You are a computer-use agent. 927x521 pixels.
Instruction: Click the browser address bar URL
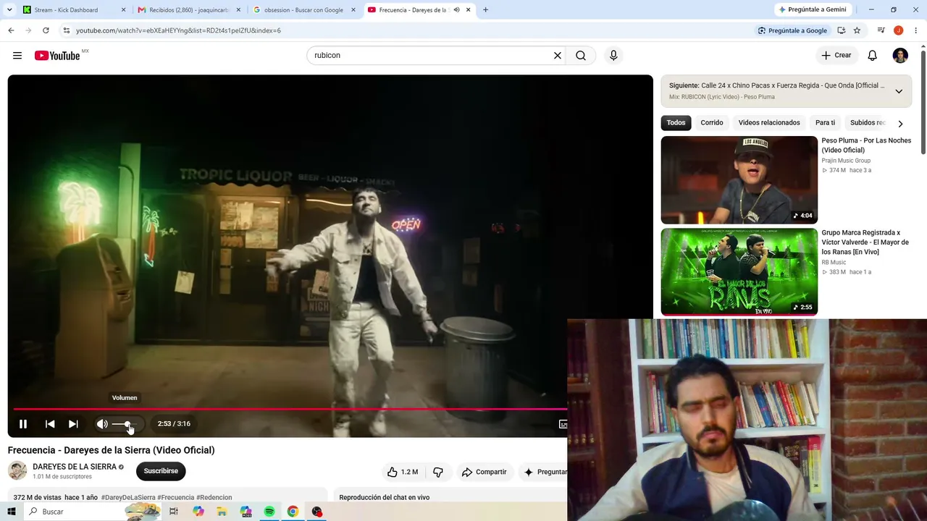178,30
